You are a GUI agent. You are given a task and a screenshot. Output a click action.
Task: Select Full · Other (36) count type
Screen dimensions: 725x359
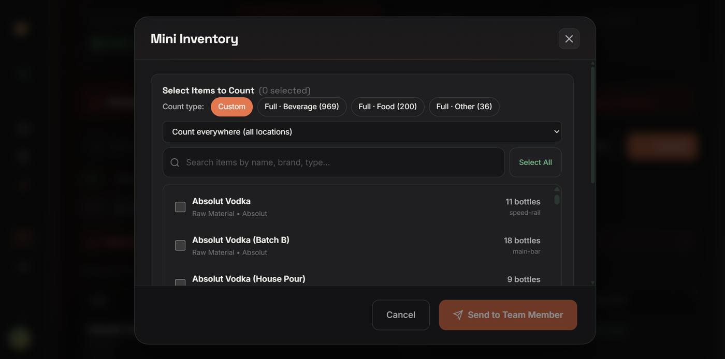click(x=464, y=107)
